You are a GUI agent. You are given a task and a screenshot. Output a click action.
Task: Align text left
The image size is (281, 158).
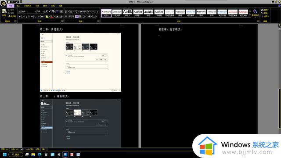pyautogui.click(x=66, y=17)
